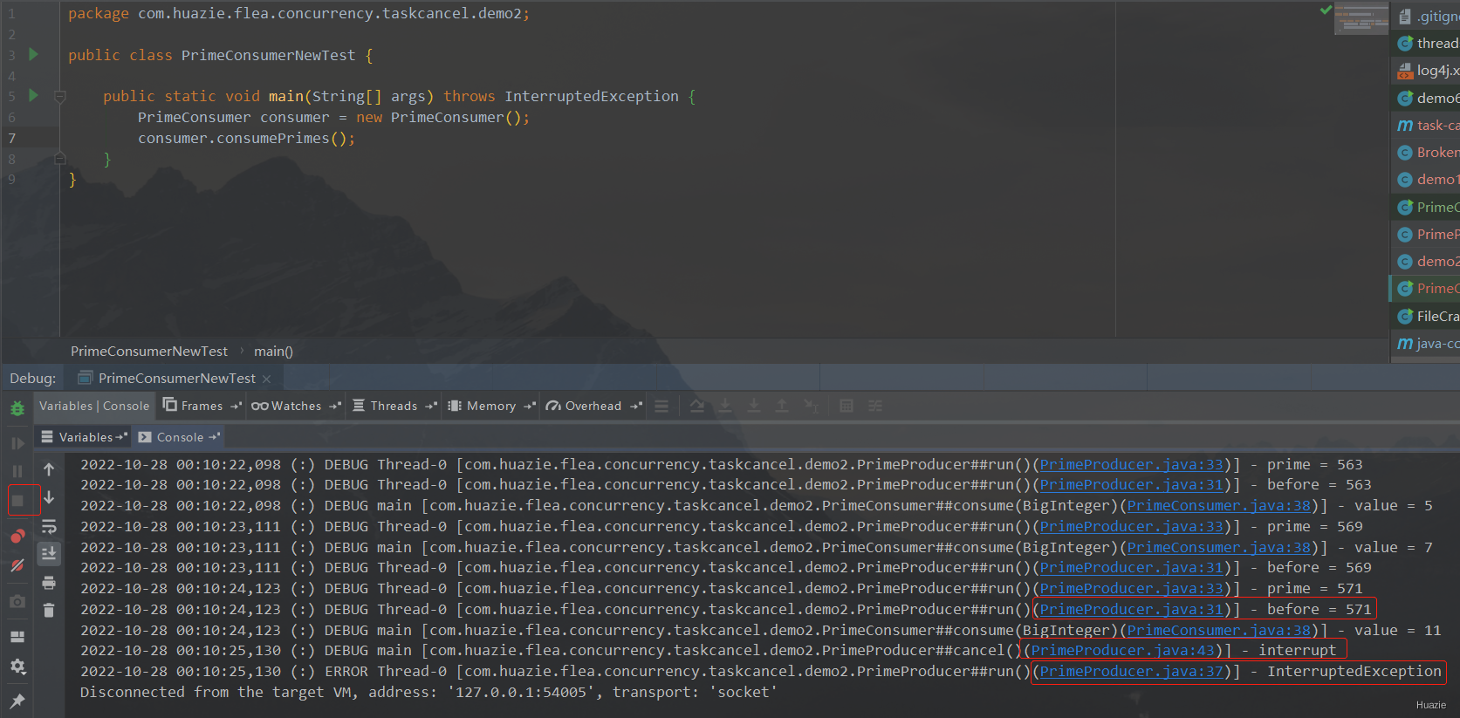Click the fold end marker at main's closing brace

coord(60,159)
